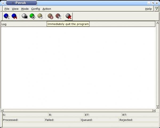This screenshot has width=160, height=128.
Task: Close the Pavuk window
Action: pos(157,3)
